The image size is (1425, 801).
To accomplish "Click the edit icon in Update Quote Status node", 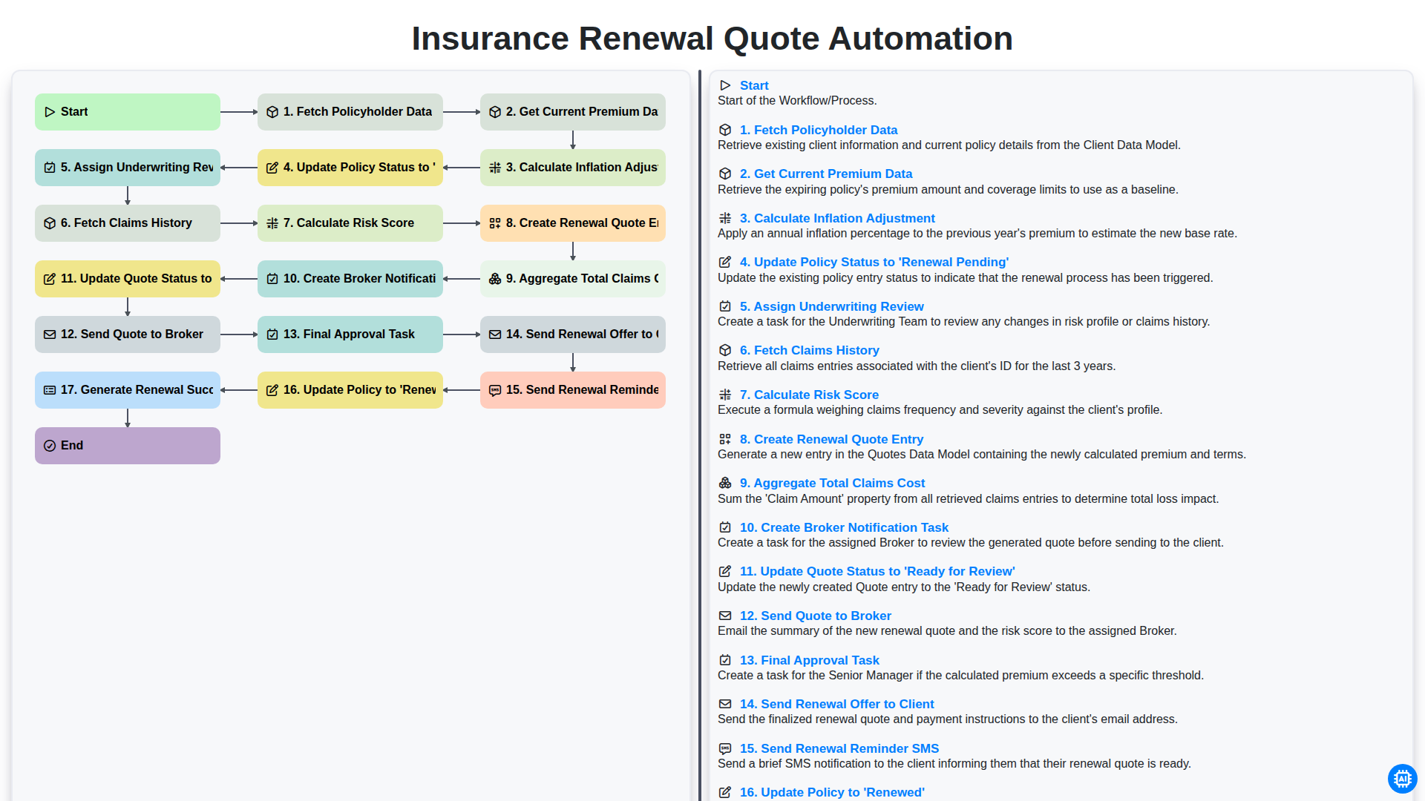I will [x=50, y=279].
